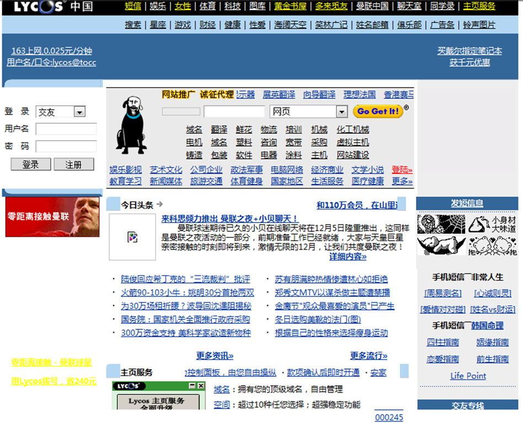Go to 聊天室 in the top navigation
Image resolution: width=523 pixels, height=423 pixels.
[x=409, y=7]
